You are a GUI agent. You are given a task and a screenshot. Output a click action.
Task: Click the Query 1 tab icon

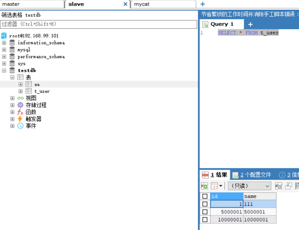[x=205, y=24]
